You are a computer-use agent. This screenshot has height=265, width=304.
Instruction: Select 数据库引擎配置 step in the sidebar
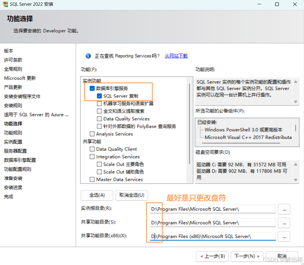tap(20, 160)
